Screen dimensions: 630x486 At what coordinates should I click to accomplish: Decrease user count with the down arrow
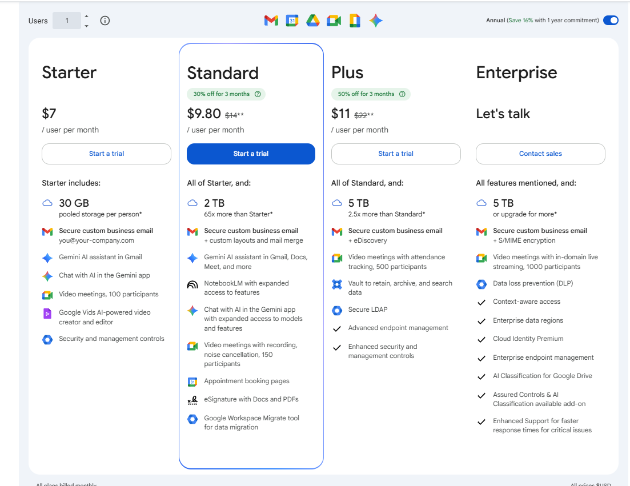coord(86,26)
